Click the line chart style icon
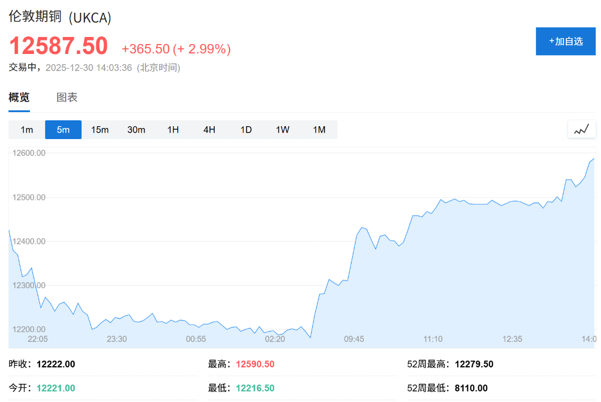601x402 pixels. tap(581, 129)
